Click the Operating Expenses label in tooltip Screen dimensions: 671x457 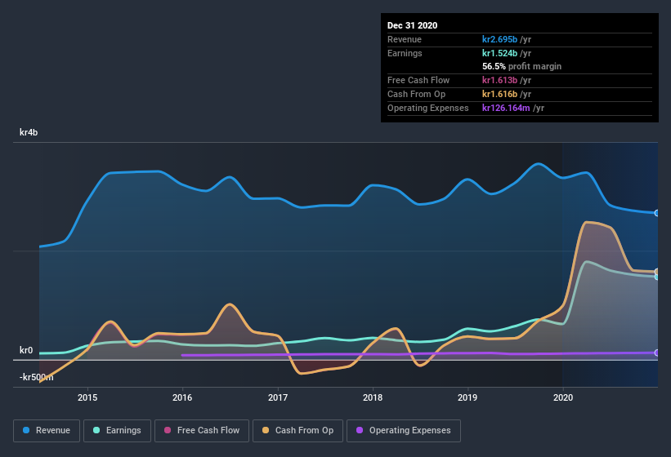[428, 108]
